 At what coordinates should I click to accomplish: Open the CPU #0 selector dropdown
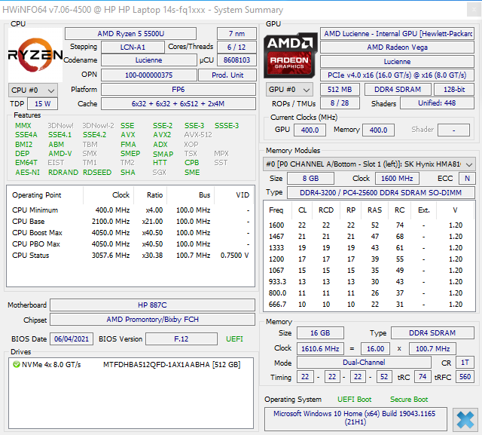click(x=33, y=90)
